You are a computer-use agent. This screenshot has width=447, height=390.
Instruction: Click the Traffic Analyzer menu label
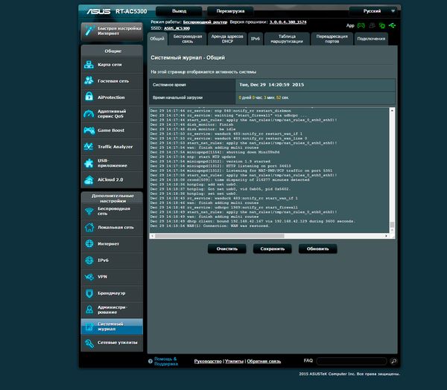[115, 147]
